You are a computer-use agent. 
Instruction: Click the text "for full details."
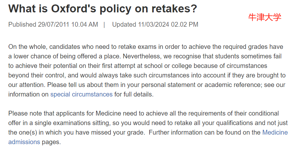click(134, 94)
